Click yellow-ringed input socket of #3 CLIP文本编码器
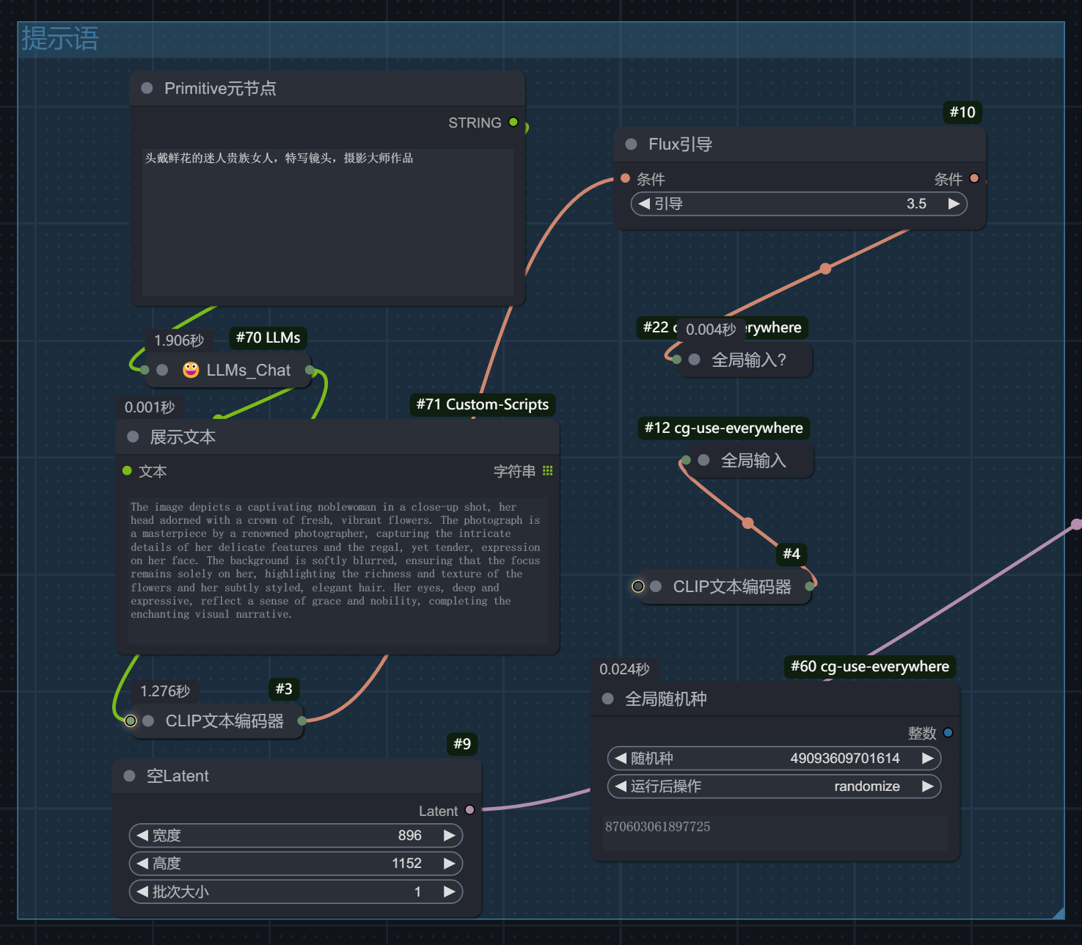Image resolution: width=1082 pixels, height=945 pixels. tap(131, 720)
